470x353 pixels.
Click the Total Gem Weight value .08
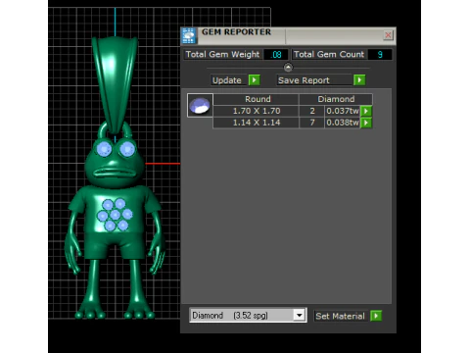[276, 55]
